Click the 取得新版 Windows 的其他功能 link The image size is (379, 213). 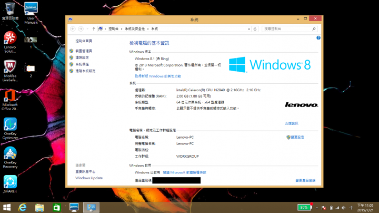157,76
